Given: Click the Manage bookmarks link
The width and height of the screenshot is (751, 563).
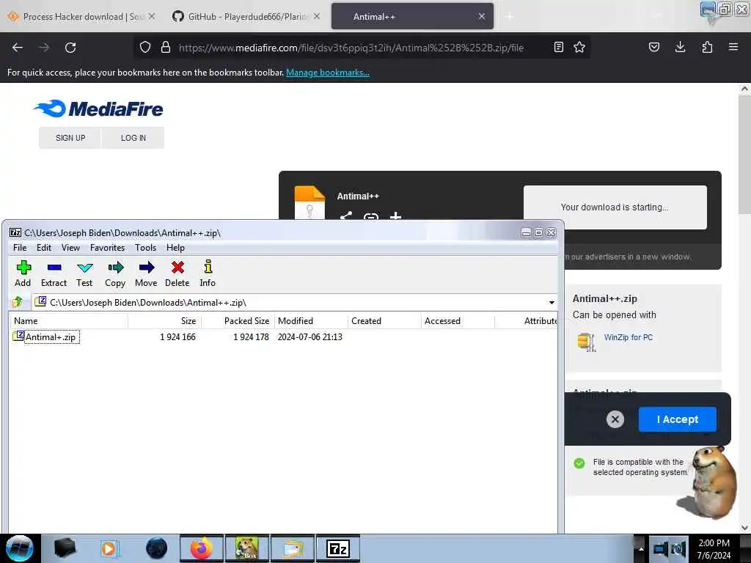Looking at the screenshot, I should 328,73.
